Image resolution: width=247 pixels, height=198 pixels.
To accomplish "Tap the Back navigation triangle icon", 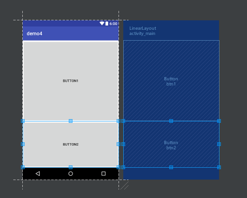I will click(x=38, y=173).
